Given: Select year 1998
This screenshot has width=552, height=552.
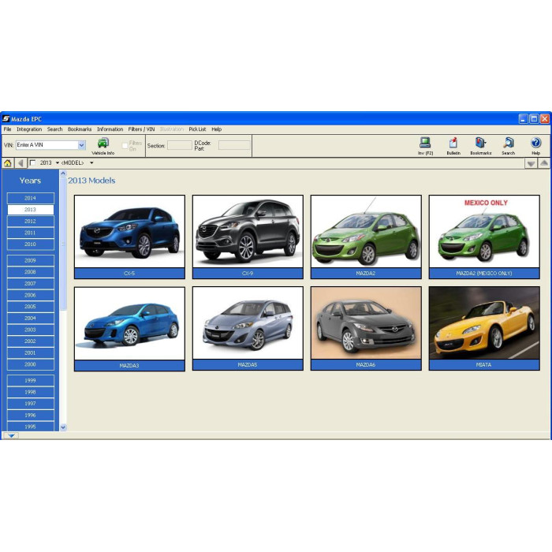Looking at the screenshot, I should [30, 392].
